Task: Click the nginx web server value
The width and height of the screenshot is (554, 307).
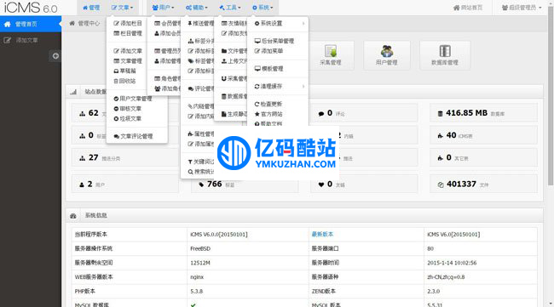Action: tap(197, 277)
